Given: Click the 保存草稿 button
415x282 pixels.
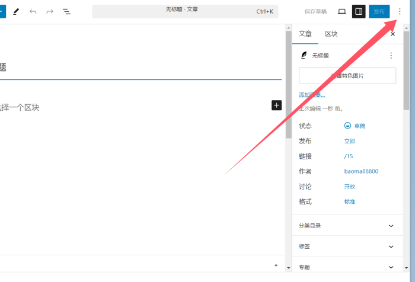Looking at the screenshot, I should [315, 11].
